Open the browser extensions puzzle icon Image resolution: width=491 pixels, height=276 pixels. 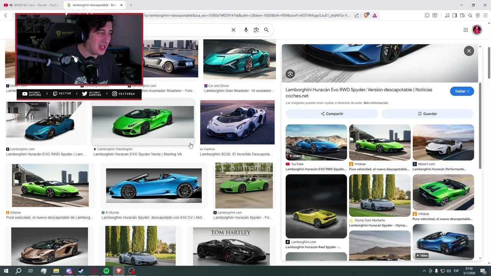[427, 15]
